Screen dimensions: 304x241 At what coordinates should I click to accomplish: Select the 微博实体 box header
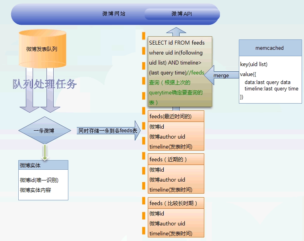[x=43, y=165]
